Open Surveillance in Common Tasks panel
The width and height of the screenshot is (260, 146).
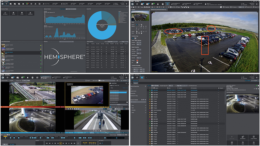click(x=6, y=13)
